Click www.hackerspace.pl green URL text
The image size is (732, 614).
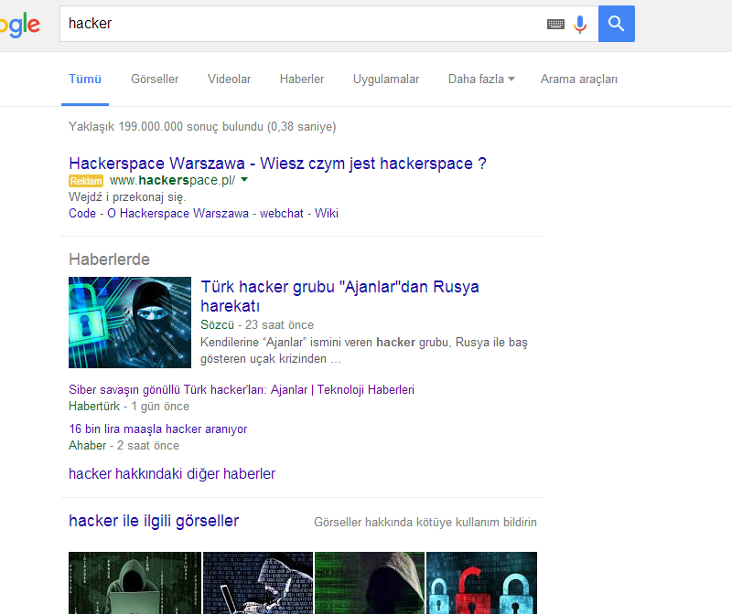pyautogui.click(x=172, y=180)
